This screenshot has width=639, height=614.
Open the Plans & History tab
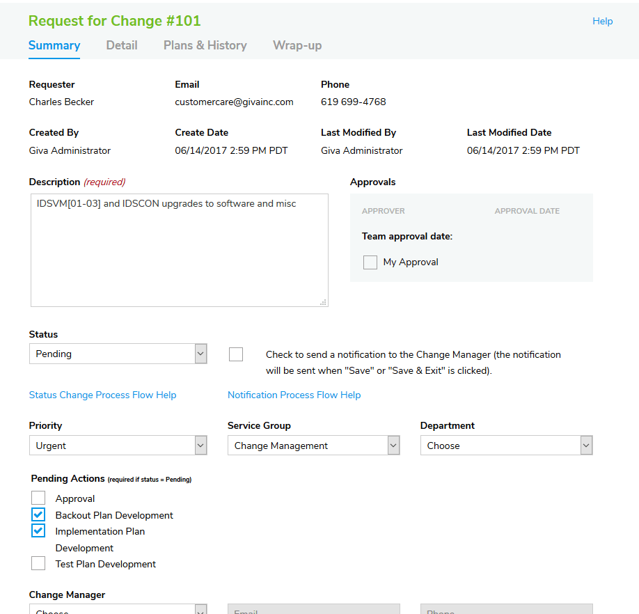205,45
